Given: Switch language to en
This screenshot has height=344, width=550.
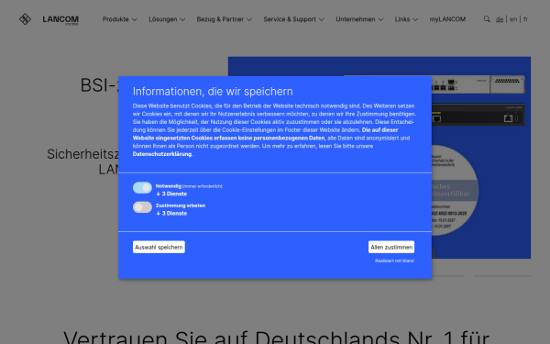Looking at the screenshot, I should pos(513,19).
